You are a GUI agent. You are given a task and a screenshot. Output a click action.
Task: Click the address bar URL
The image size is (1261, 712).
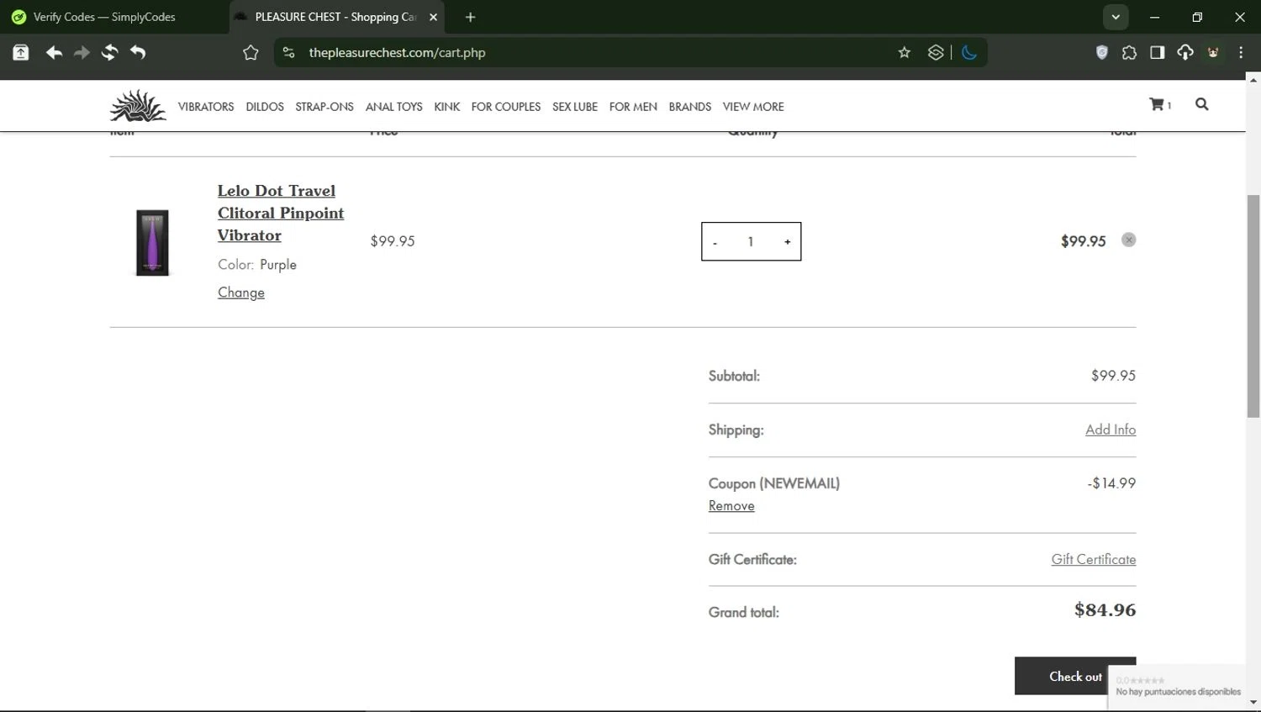coord(397,53)
